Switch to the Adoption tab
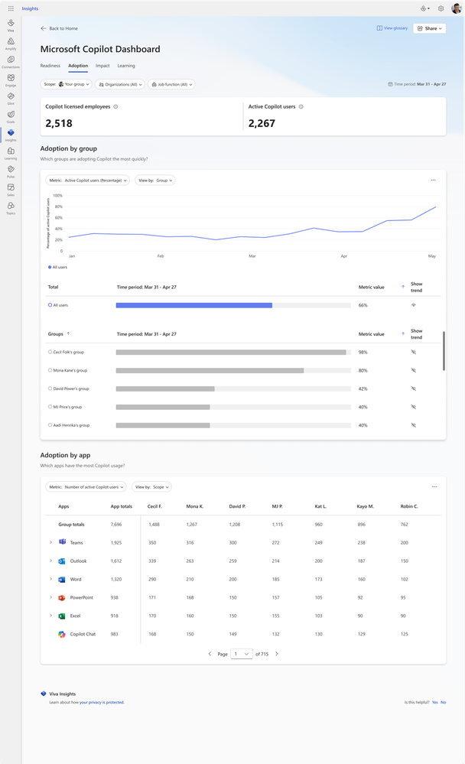465x764 pixels. pyautogui.click(x=78, y=66)
